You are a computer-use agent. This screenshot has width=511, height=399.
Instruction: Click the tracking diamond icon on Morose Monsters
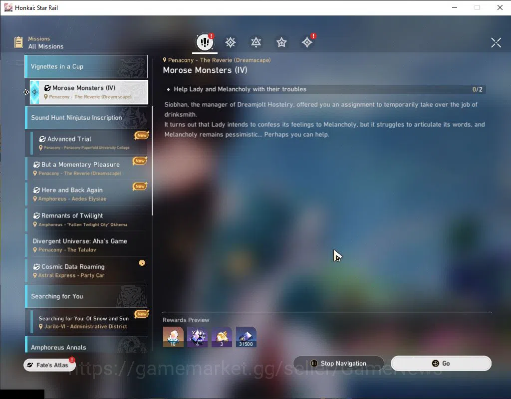click(x=34, y=92)
